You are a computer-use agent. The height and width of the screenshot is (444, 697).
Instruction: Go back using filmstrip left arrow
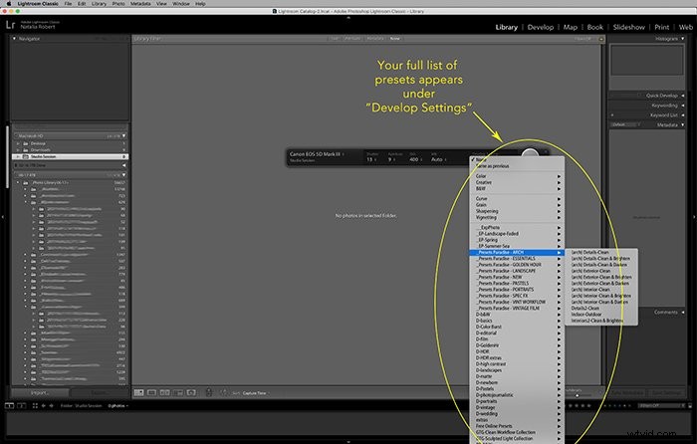pos(44,405)
